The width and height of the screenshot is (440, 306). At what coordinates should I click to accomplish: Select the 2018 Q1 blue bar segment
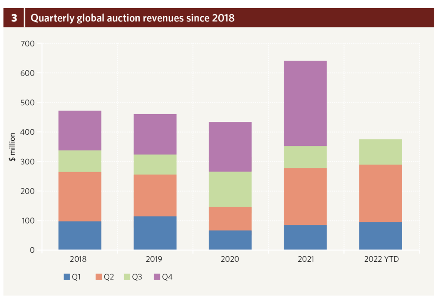79,235
